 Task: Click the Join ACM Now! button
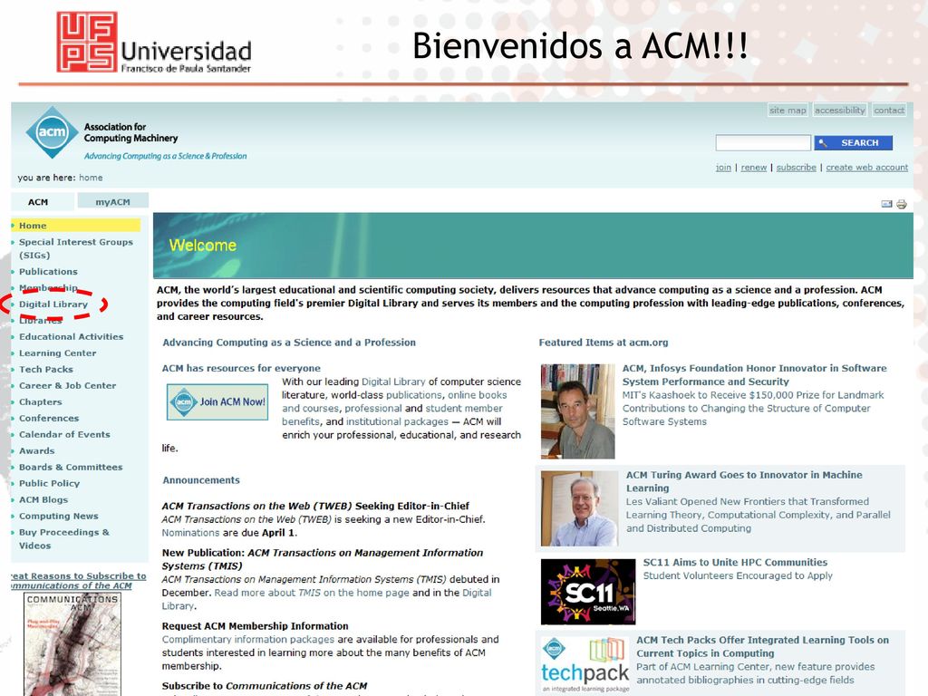tap(217, 401)
